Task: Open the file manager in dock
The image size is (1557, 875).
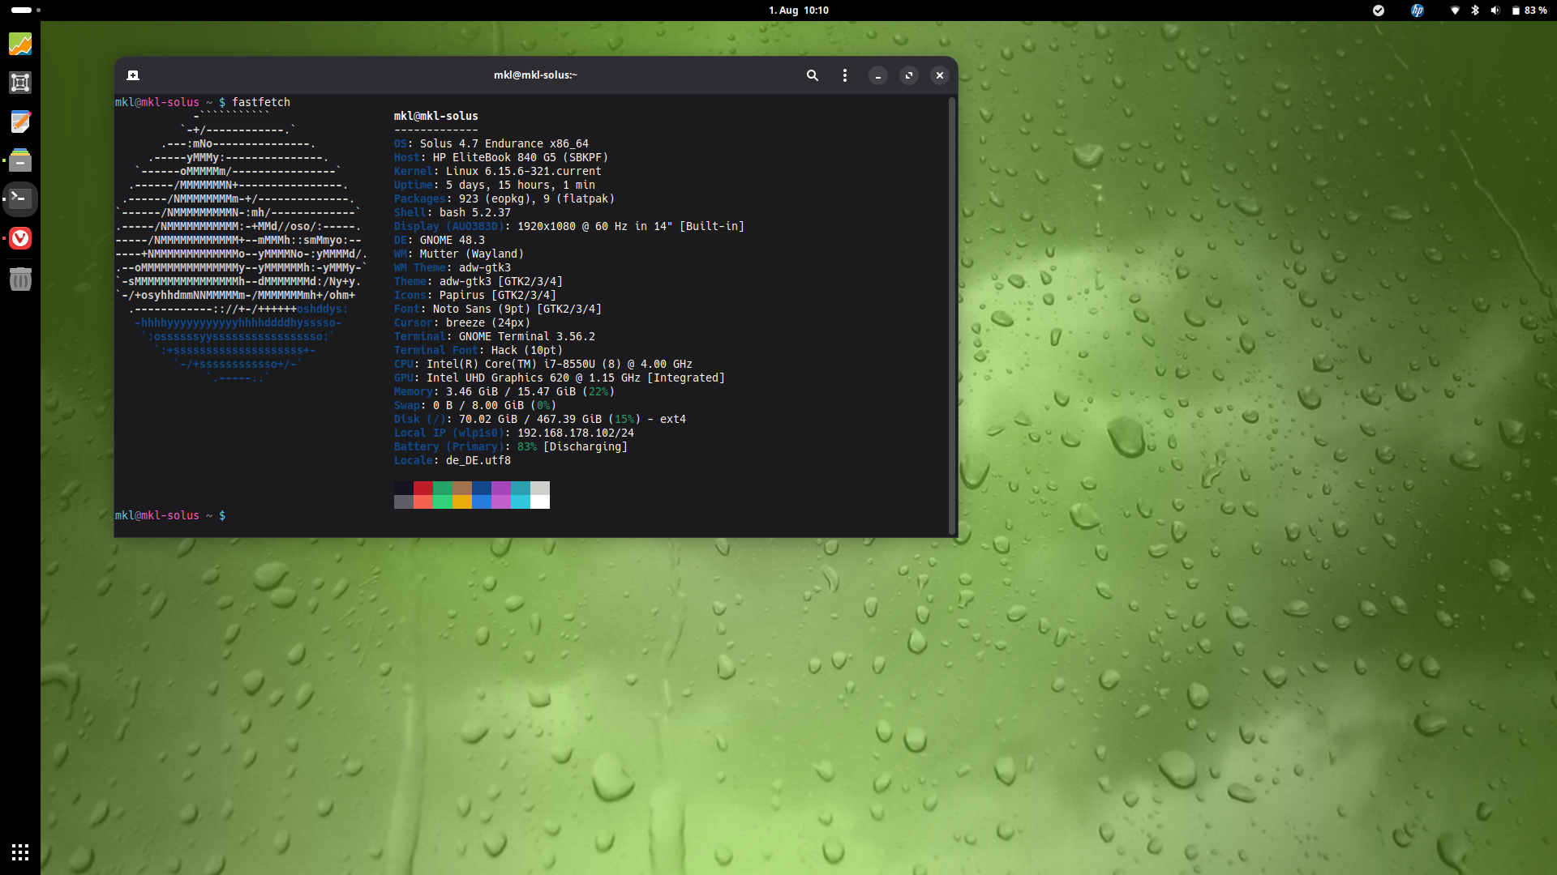Action: tap(20, 160)
